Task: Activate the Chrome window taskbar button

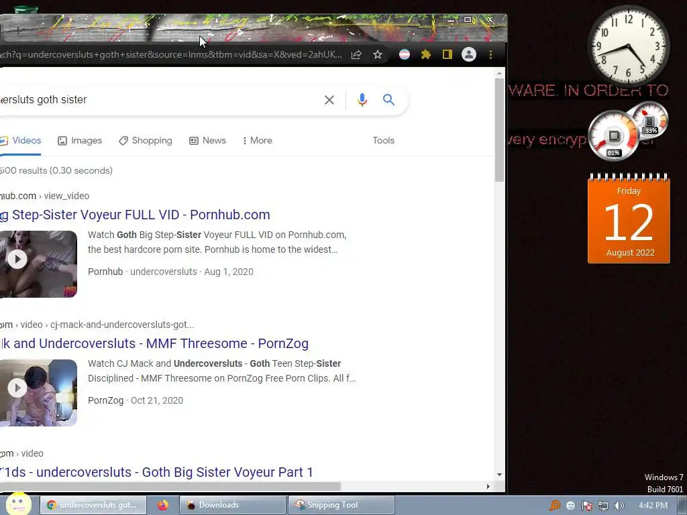Action: tap(93, 505)
